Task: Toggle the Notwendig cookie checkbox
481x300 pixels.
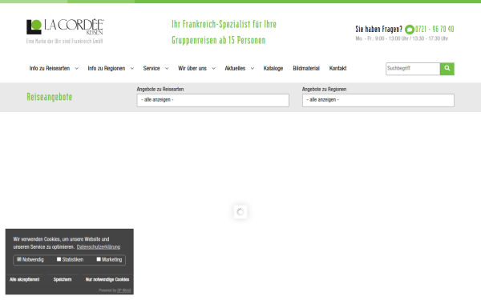Action: (x=19, y=259)
